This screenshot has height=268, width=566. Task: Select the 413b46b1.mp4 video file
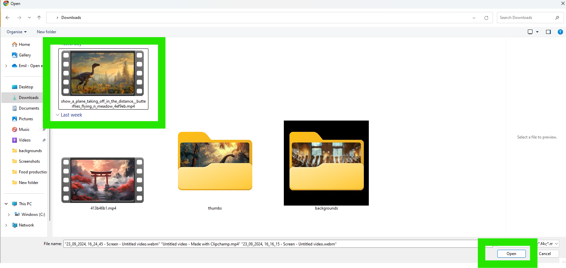pyautogui.click(x=103, y=184)
